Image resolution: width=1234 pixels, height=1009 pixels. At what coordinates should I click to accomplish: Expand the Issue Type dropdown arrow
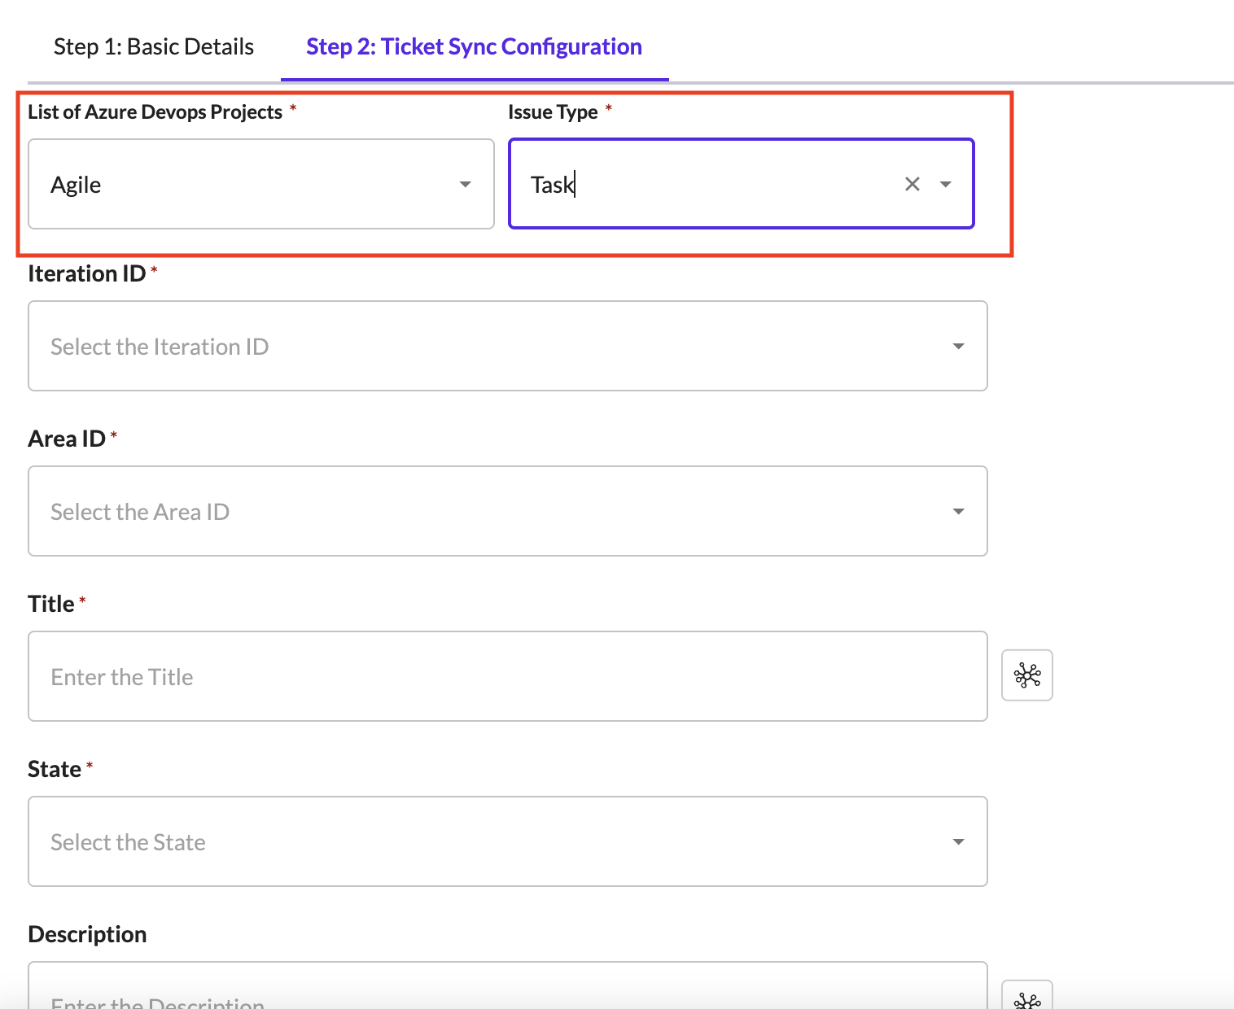(946, 184)
